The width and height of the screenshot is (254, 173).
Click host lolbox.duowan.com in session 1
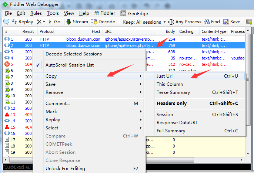(x=83, y=39)
